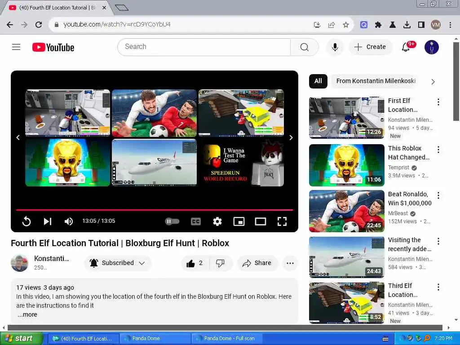Click the Create button
This screenshot has width=460, height=345.
coord(370,47)
